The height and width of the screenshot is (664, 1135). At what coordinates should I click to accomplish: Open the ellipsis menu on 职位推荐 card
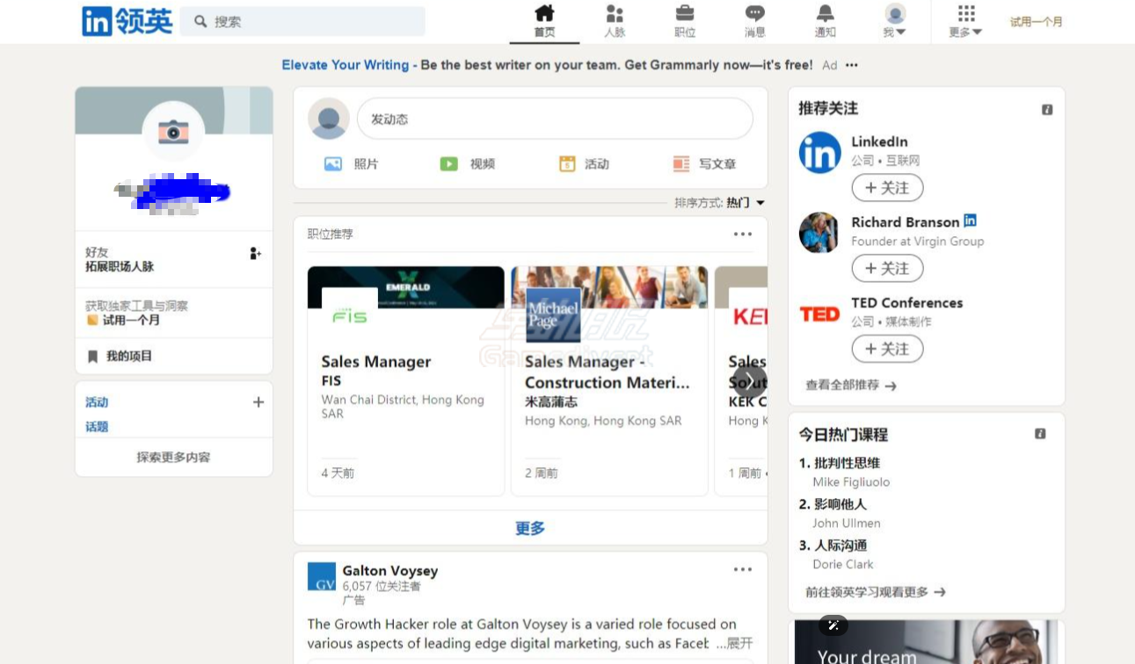[x=743, y=234]
